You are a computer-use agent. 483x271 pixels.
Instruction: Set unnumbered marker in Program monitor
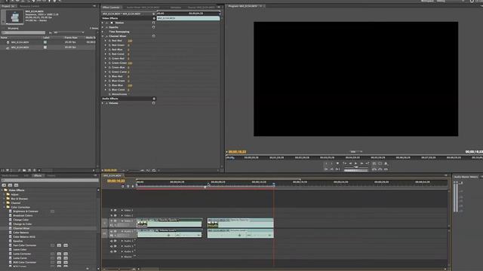point(337,163)
